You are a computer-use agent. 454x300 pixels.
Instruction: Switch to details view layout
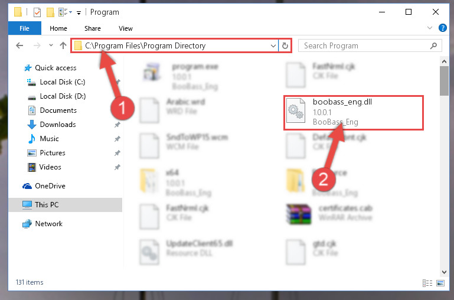(427, 283)
